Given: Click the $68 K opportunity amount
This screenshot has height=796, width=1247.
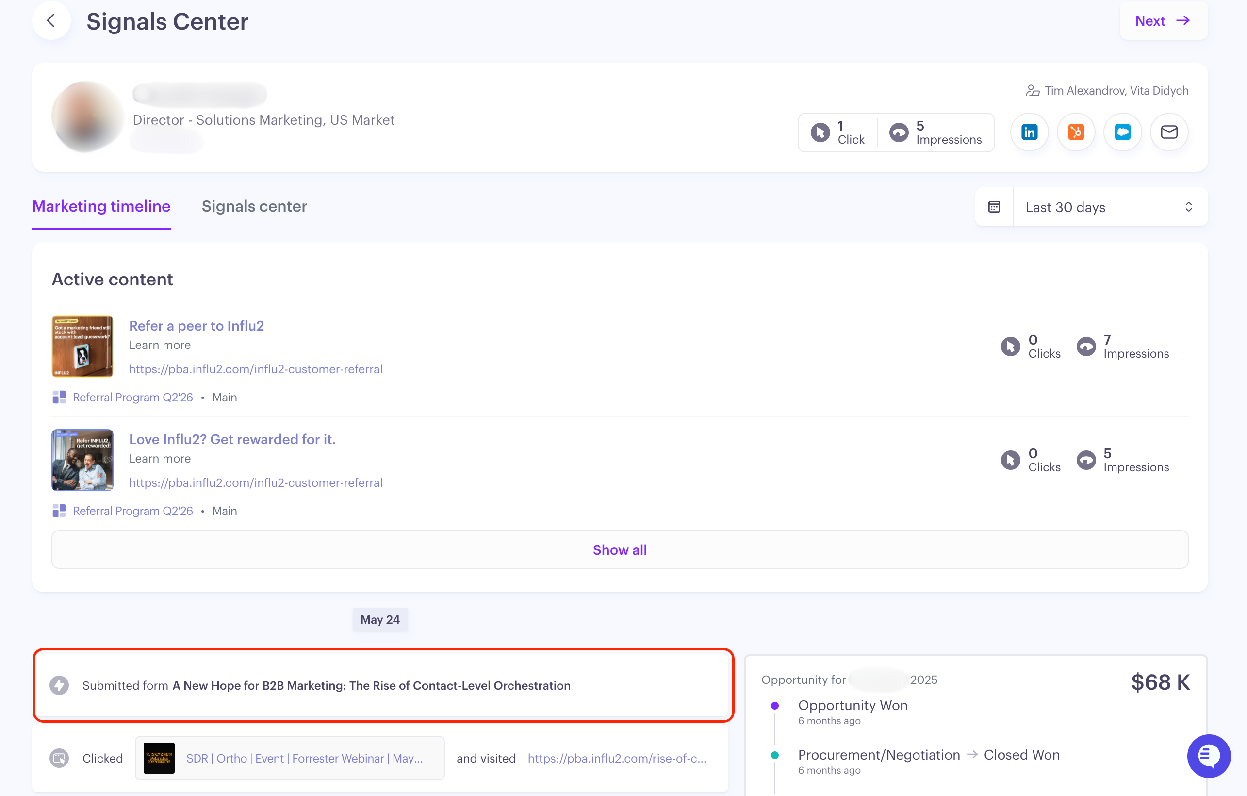Looking at the screenshot, I should pos(1160,682).
